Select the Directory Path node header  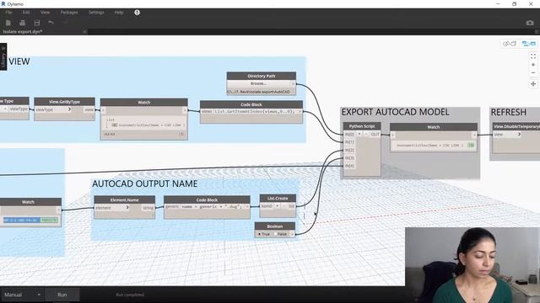click(262, 76)
